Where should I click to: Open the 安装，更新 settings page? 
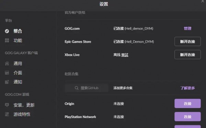[x=24, y=105]
